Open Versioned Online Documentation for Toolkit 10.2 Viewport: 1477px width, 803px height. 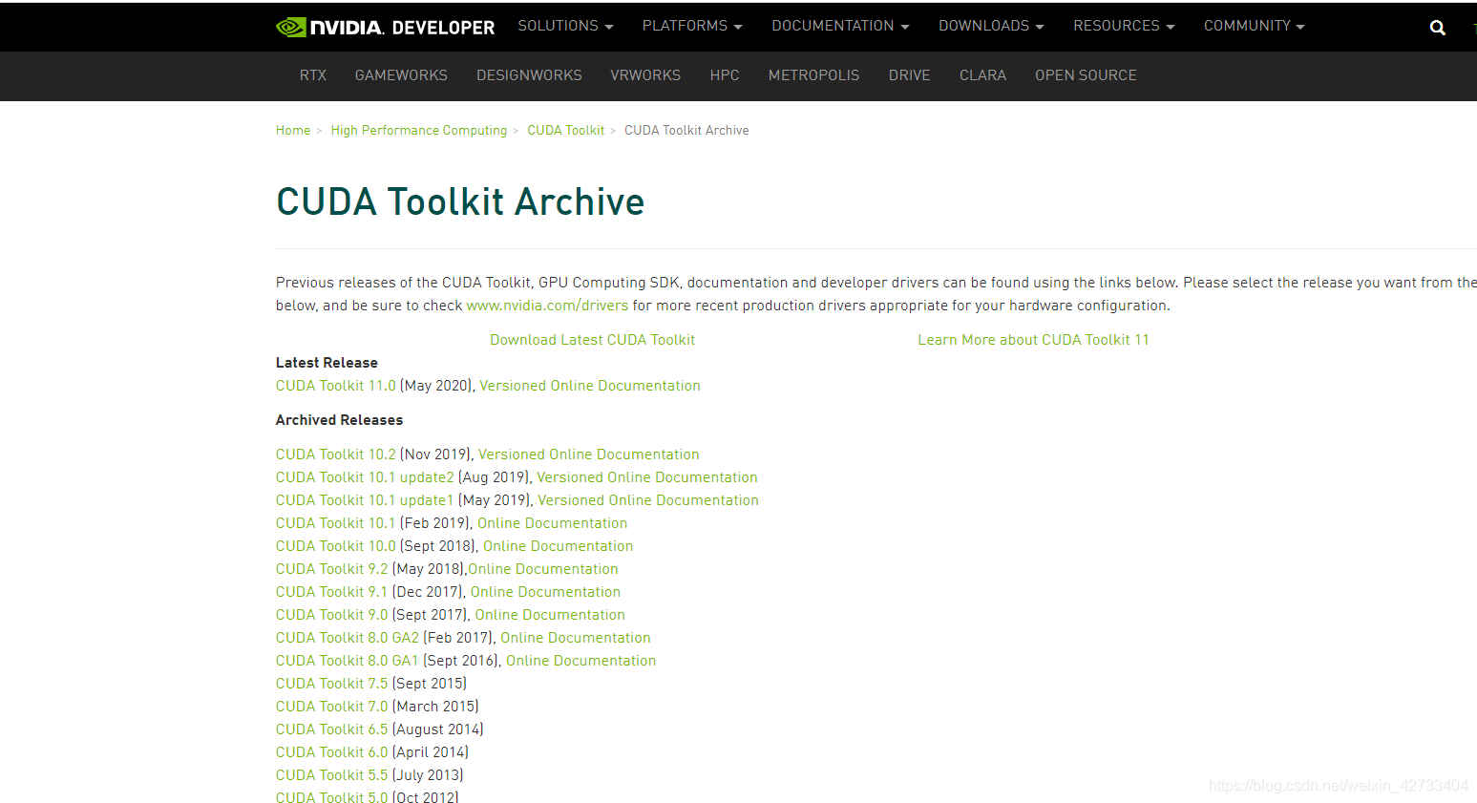point(589,454)
